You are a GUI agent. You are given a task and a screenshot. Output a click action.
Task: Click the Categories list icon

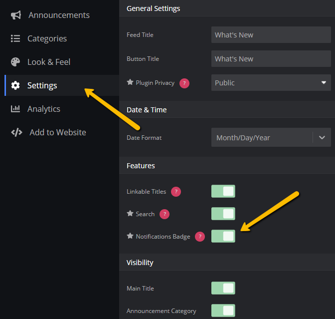coord(15,38)
